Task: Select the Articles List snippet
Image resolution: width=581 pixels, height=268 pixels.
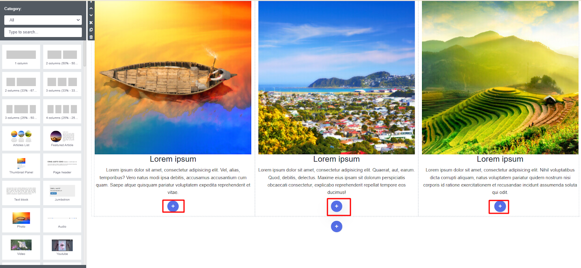Action: click(x=21, y=138)
